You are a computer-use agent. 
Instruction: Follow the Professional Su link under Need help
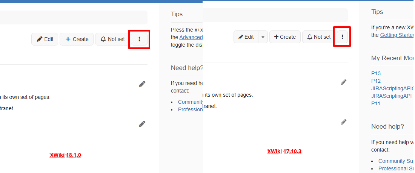pyautogui.click(x=396, y=168)
